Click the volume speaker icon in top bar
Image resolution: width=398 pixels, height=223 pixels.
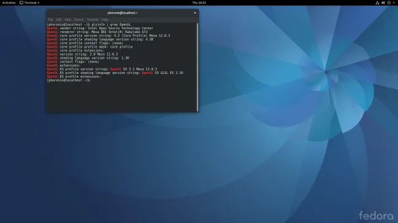tap(383, 3)
